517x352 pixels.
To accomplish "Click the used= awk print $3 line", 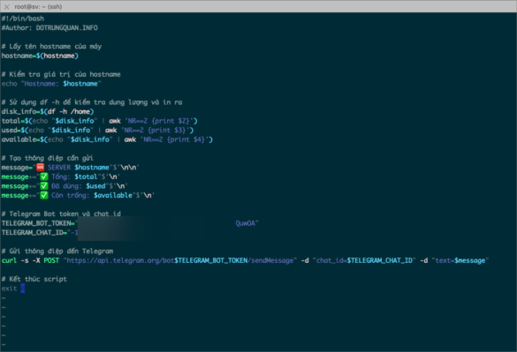I will coord(97,130).
